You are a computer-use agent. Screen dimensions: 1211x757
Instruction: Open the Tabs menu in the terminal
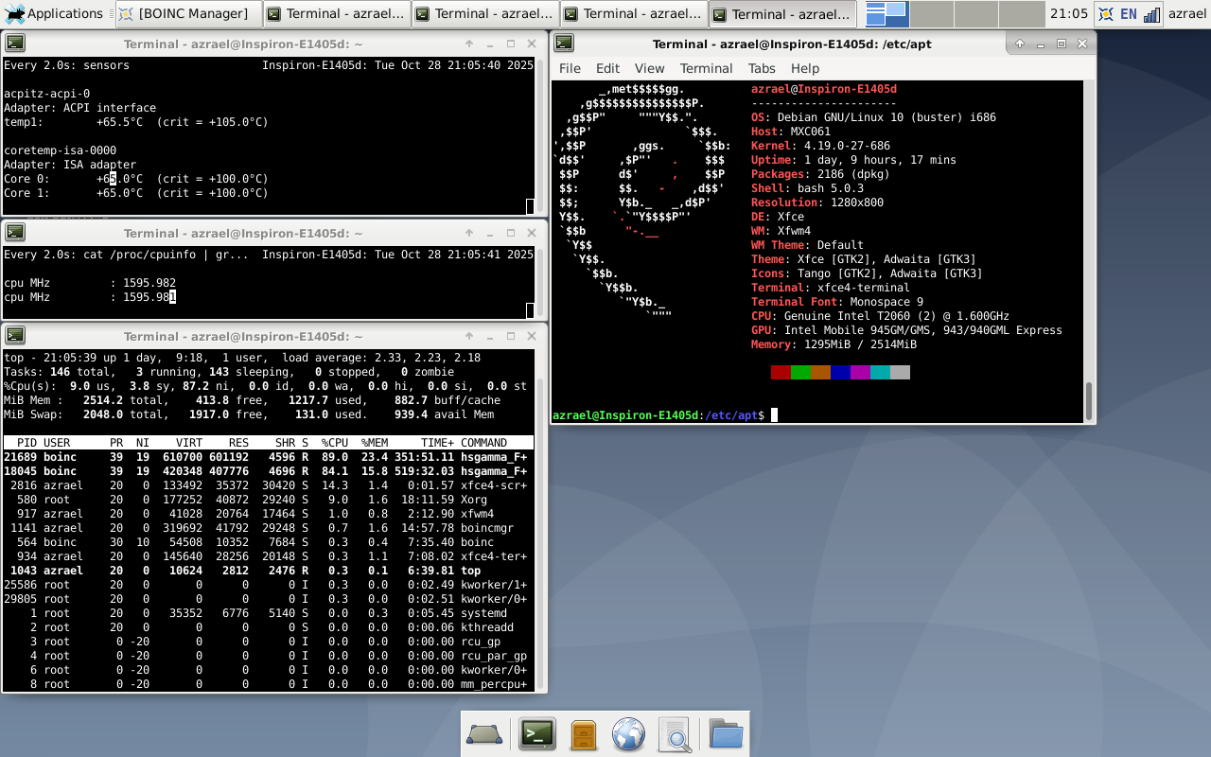[x=761, y=68]
